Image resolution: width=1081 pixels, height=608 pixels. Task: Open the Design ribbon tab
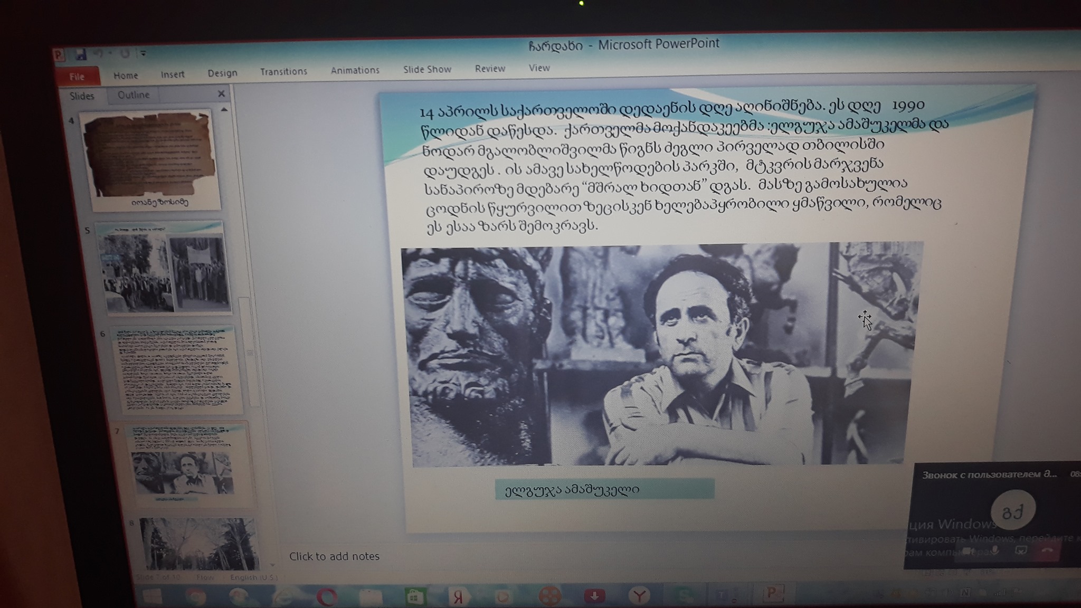[x=222, y=73]
